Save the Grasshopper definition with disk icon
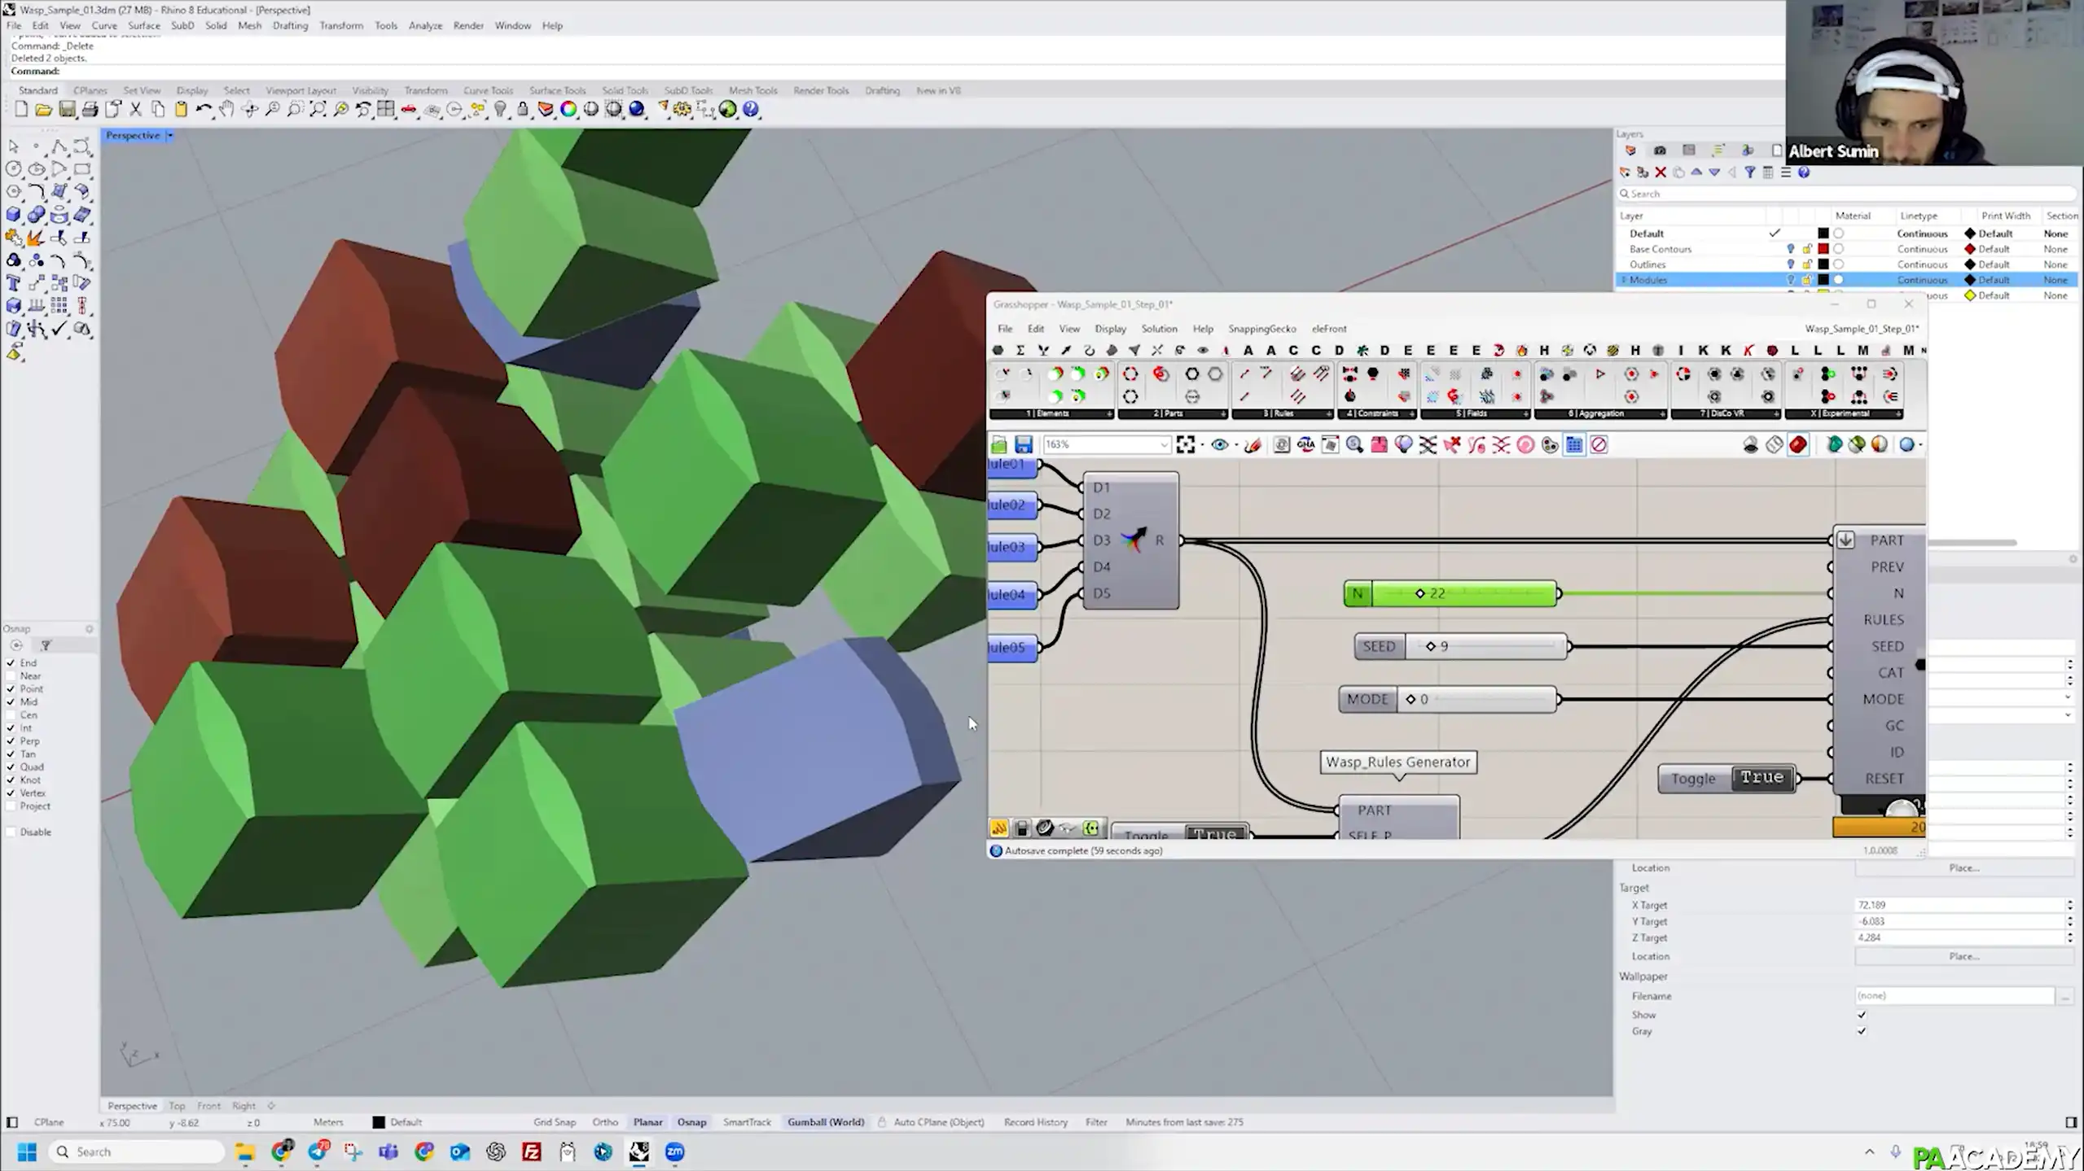Viewport: 2084px width, 1171px height. (x=1024, y=444)
